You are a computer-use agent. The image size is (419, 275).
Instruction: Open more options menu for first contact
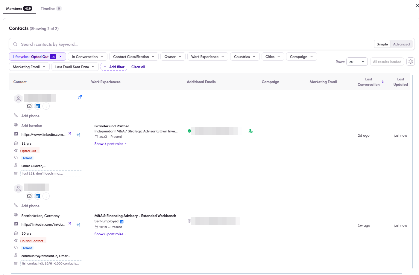[x=46, y=106]
